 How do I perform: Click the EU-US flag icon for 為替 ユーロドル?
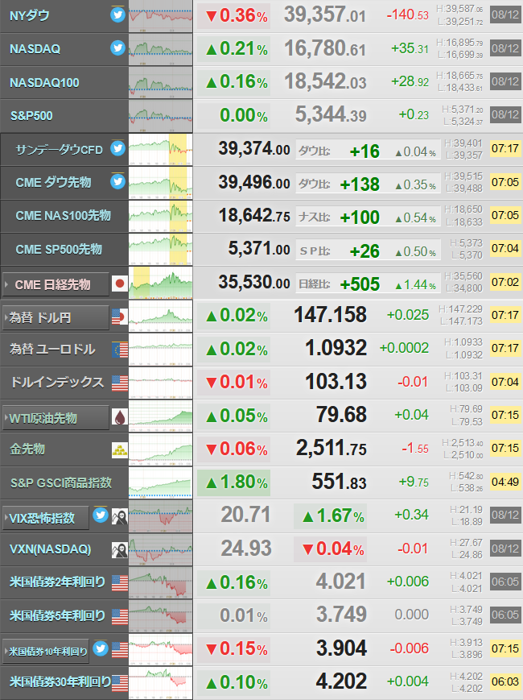(x=120, y=350)
